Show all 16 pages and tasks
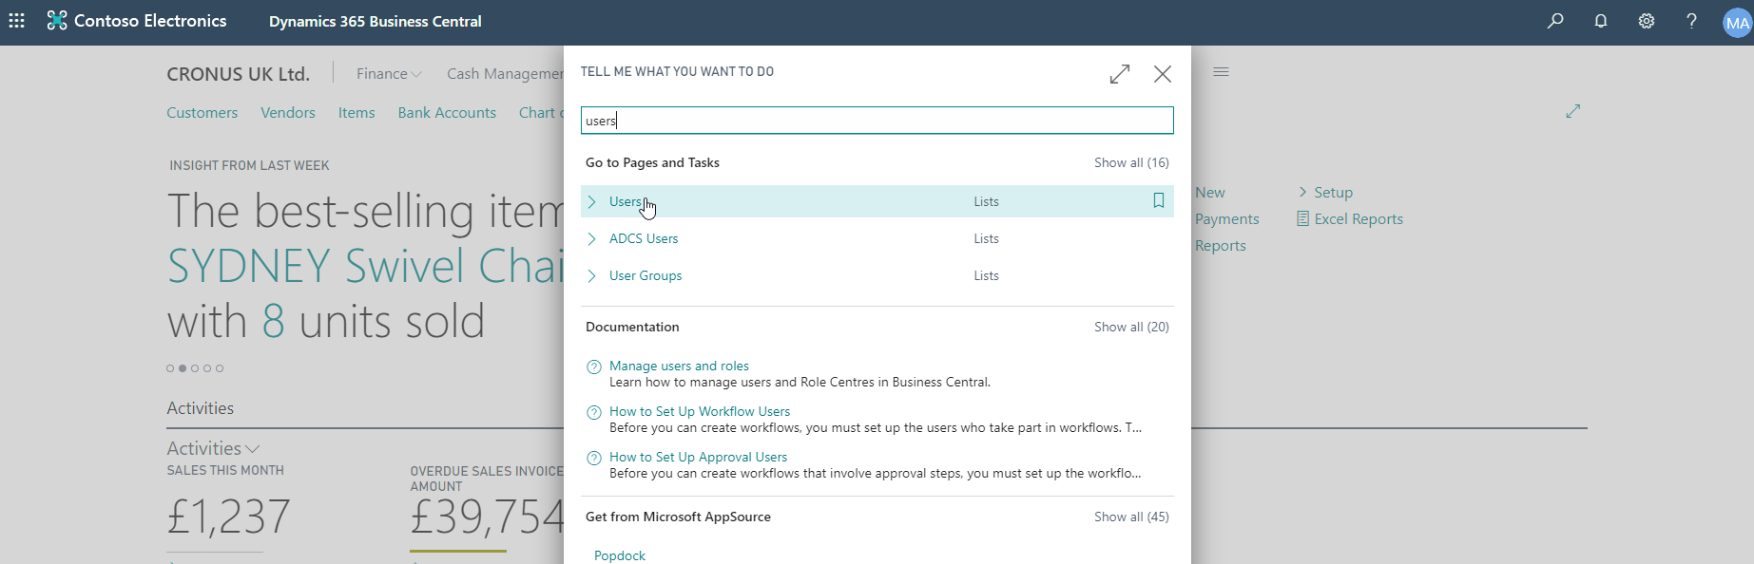This screenshot has width=1754, height=564. (1131, 162)
